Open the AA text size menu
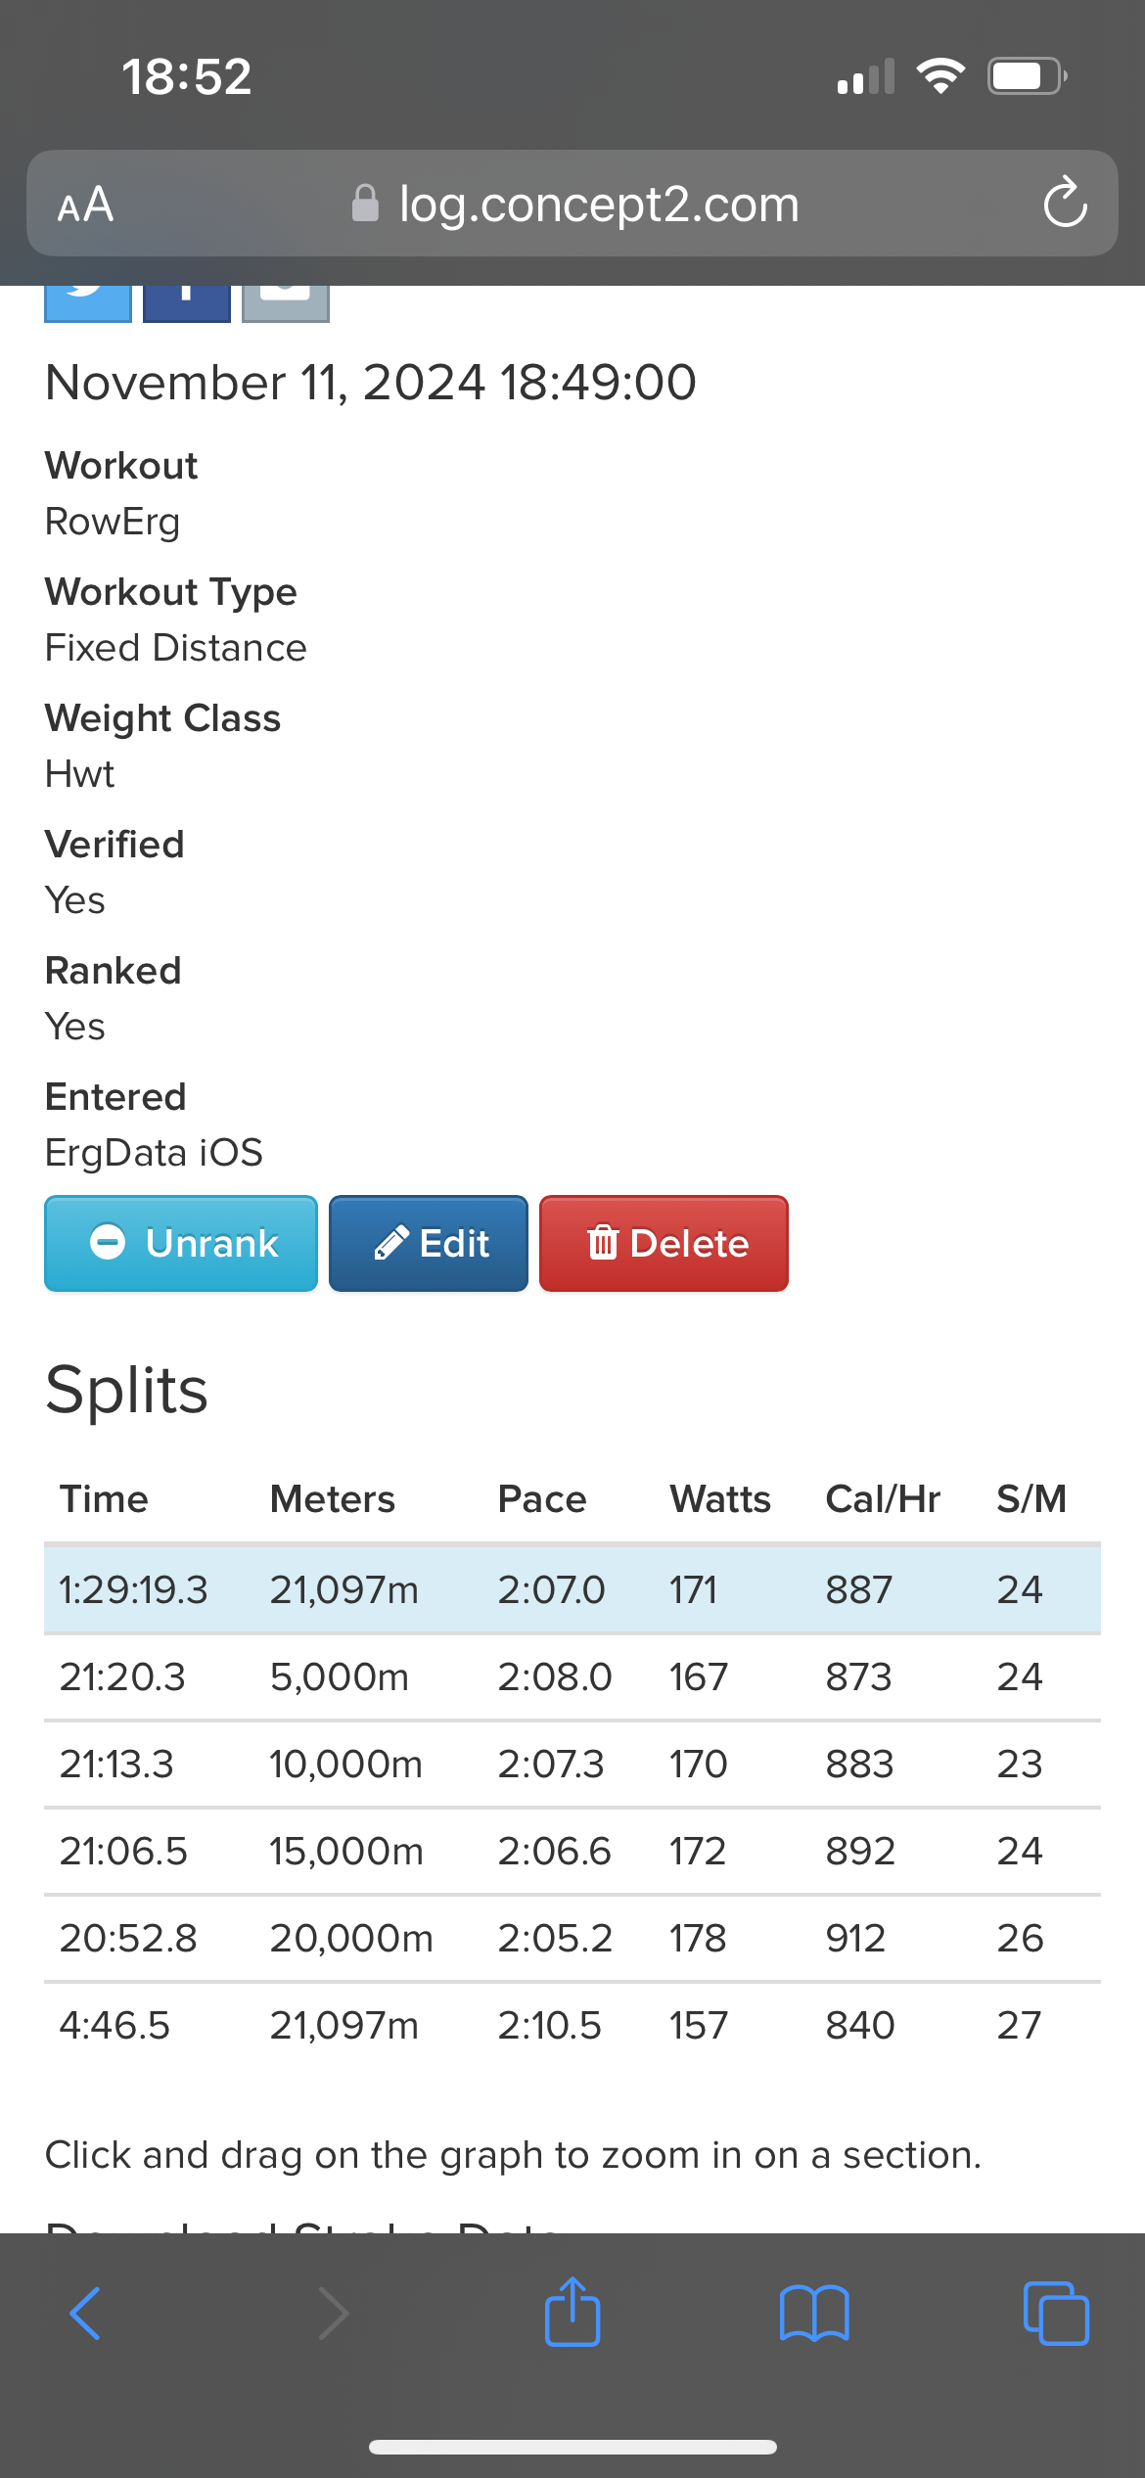This screenshot has height=2478, width=1145. click(x=85, y=205)
